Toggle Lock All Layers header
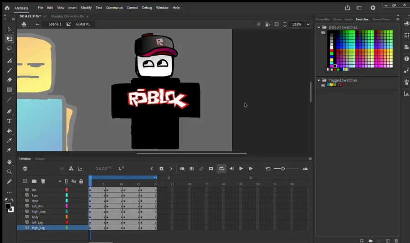410x243 pixels. (x=81, y=181)
